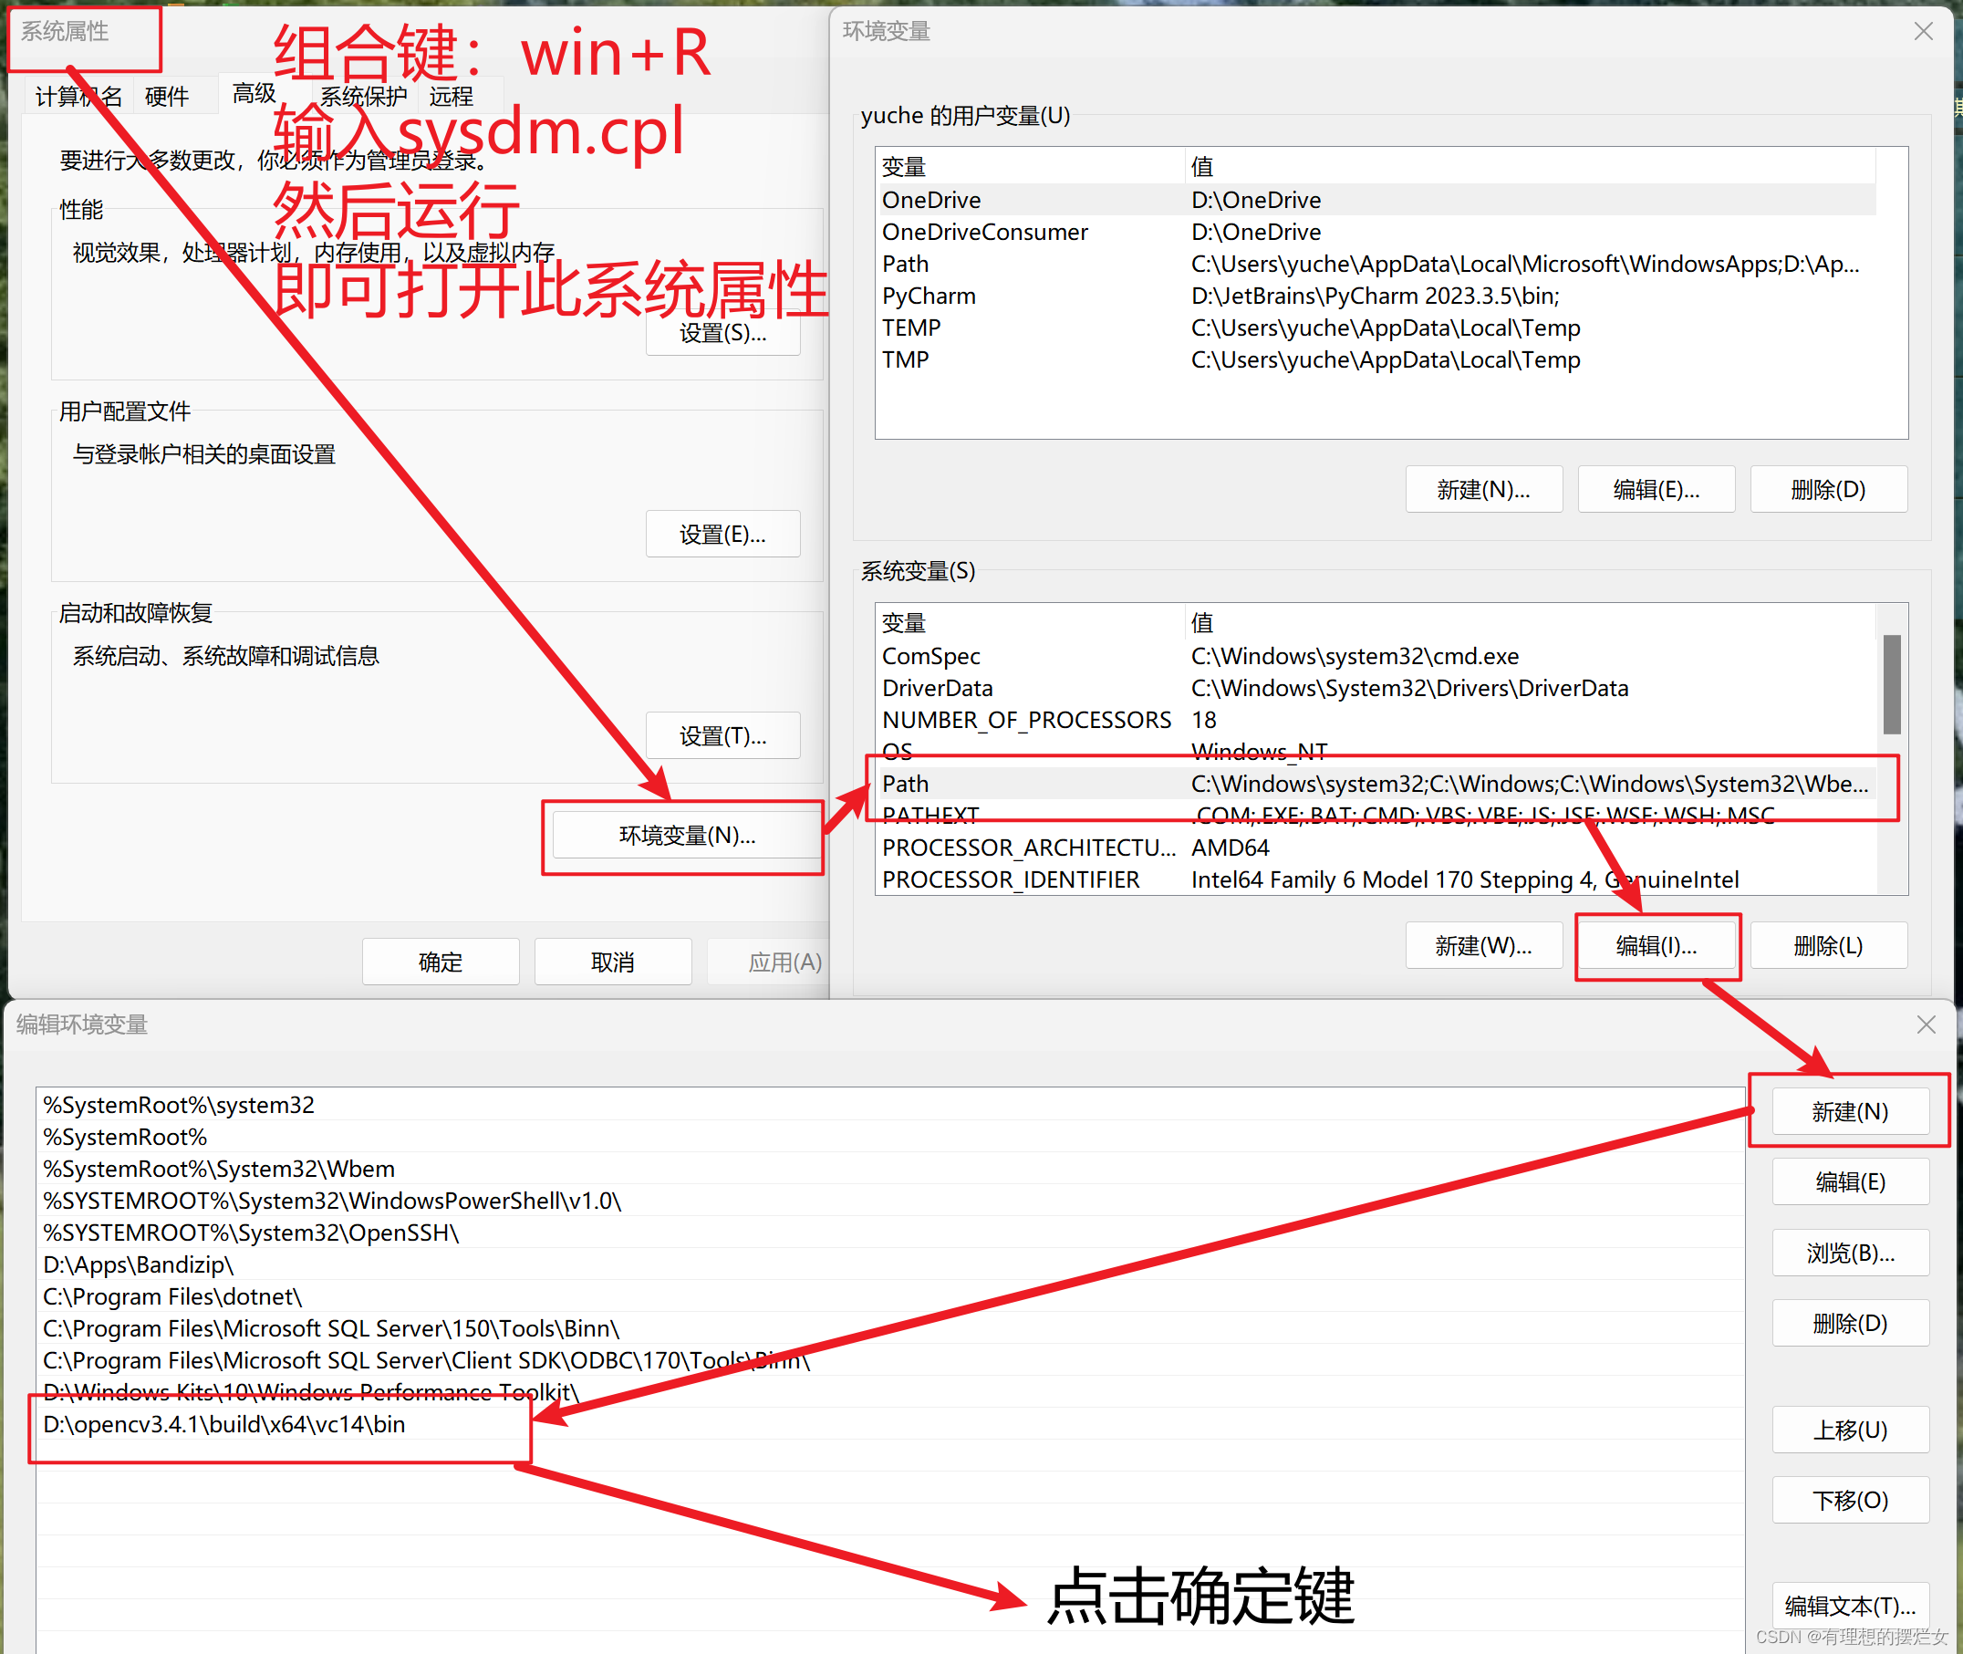Open the 环境变量(N) dialog
This screenshot has width=1963, height=1654.
pos(683,836)
